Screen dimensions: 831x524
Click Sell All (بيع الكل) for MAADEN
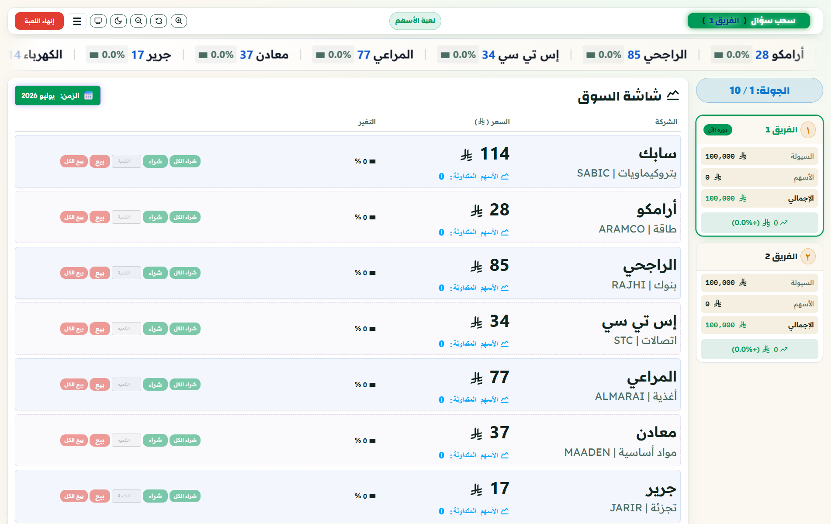coord(74,440)
